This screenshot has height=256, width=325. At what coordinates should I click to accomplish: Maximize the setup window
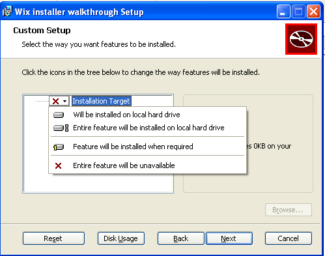pos(298,11)
